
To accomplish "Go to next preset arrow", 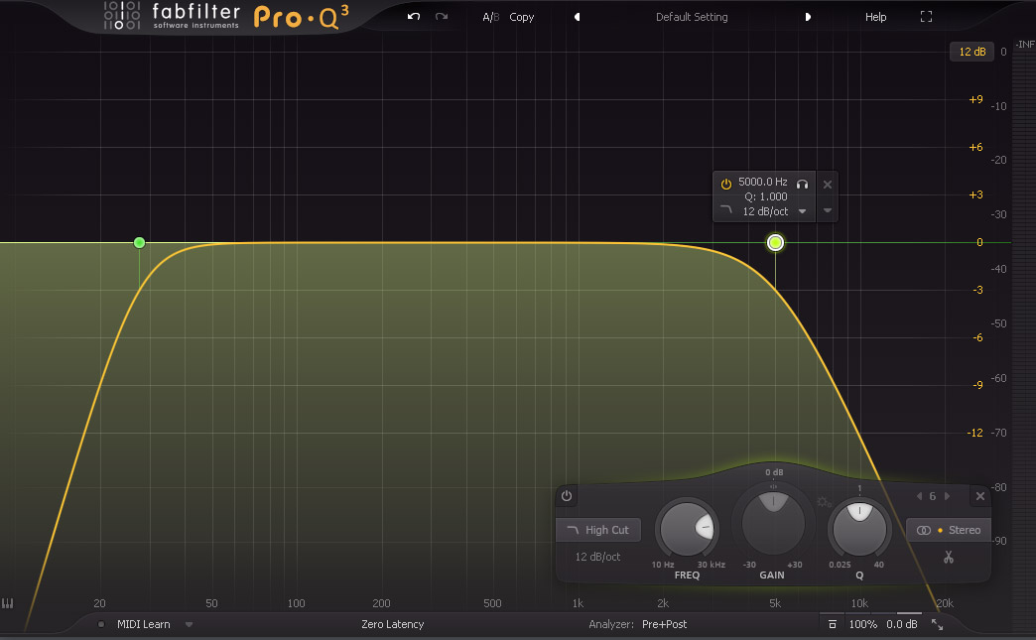I will [808, 17].
